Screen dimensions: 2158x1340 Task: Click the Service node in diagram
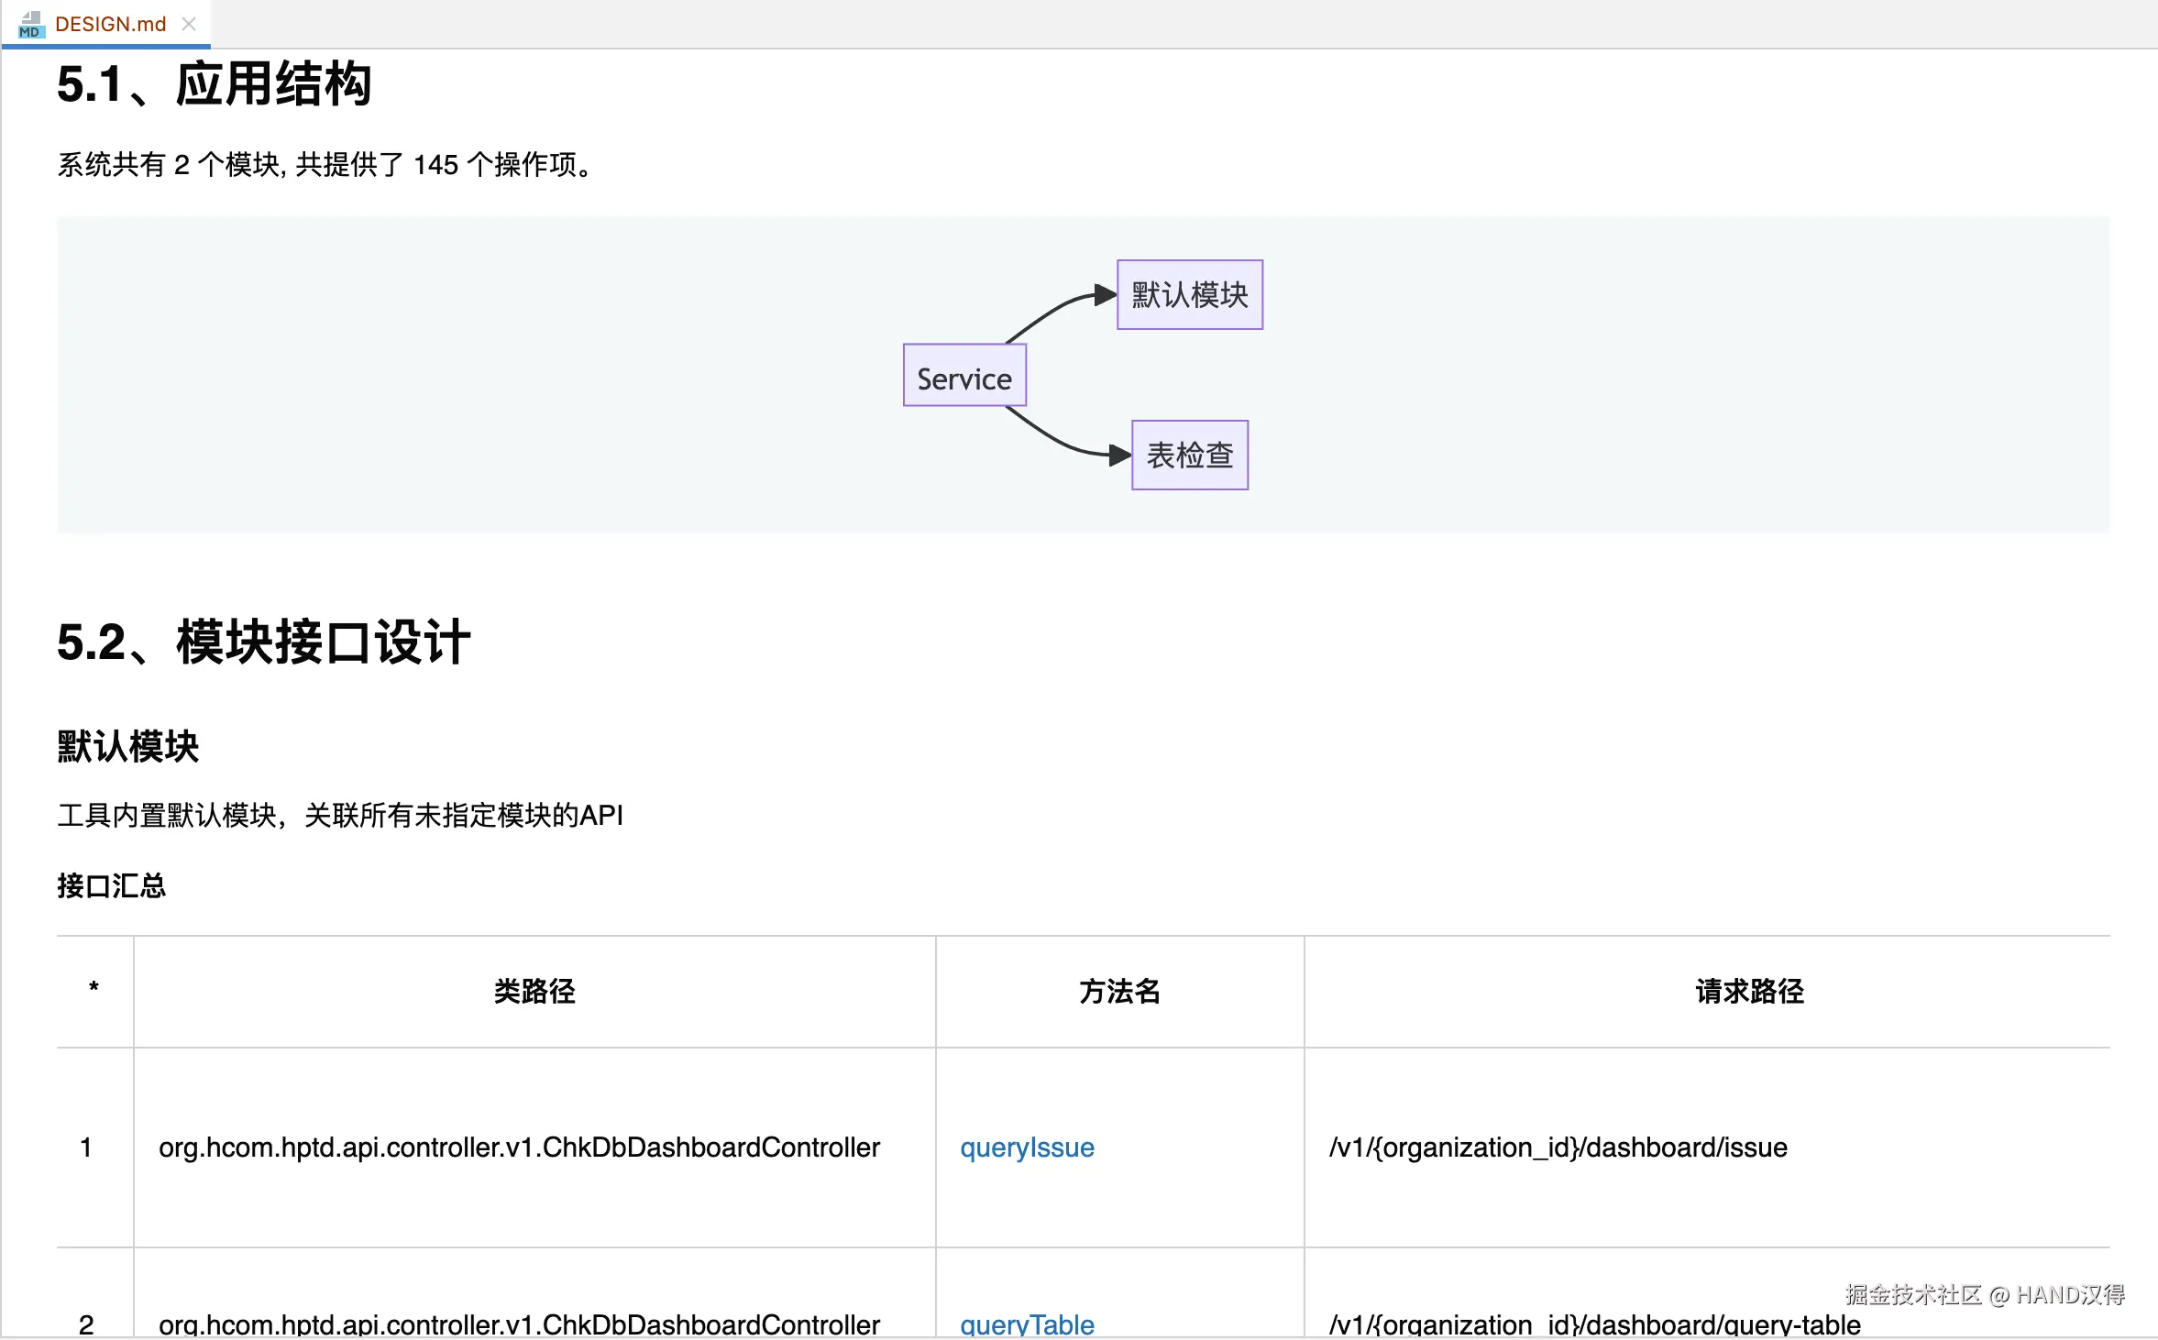pos(964,376)
